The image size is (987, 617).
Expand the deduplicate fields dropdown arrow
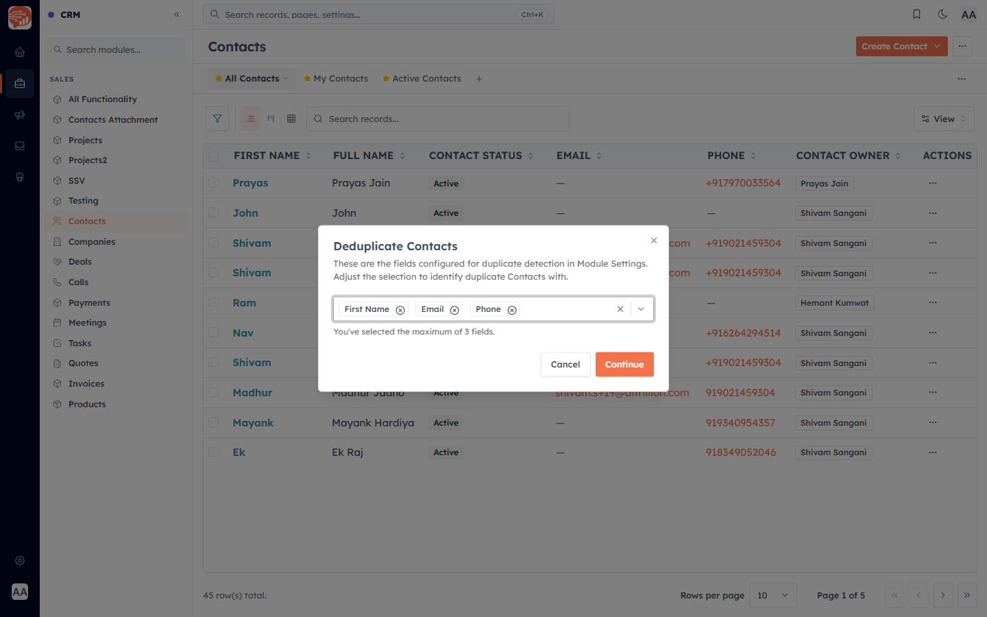coord(641,309)
